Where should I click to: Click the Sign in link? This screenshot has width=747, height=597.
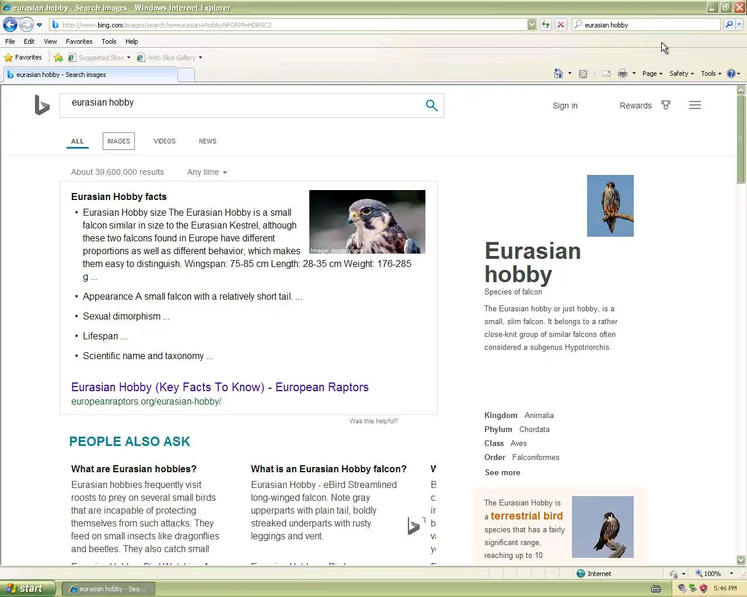(x=565, y=106)
